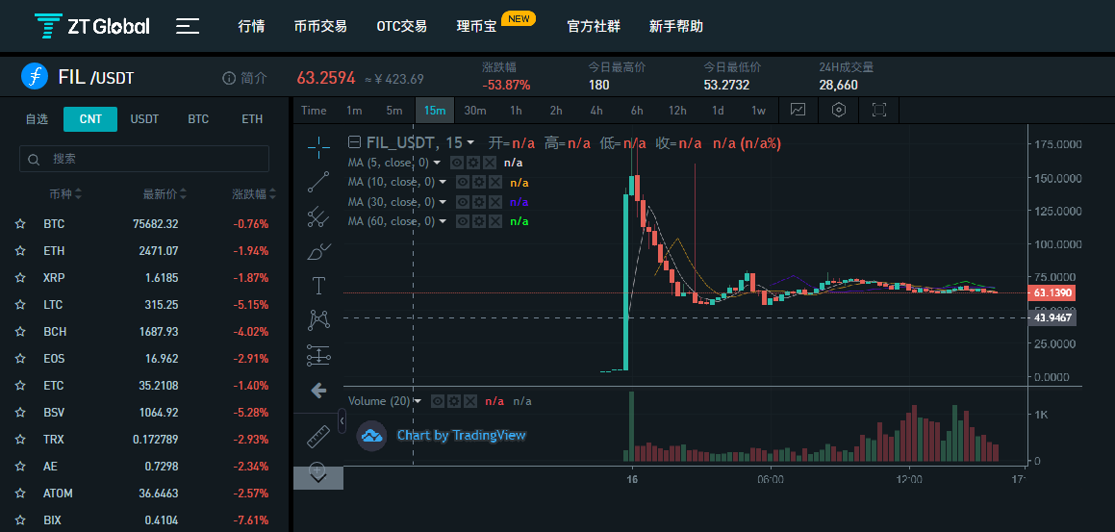Expand MA (60, close, 0) dropdown arrow
The width and height of the screenshot is (1115, 532).
(x=443, y=221)
